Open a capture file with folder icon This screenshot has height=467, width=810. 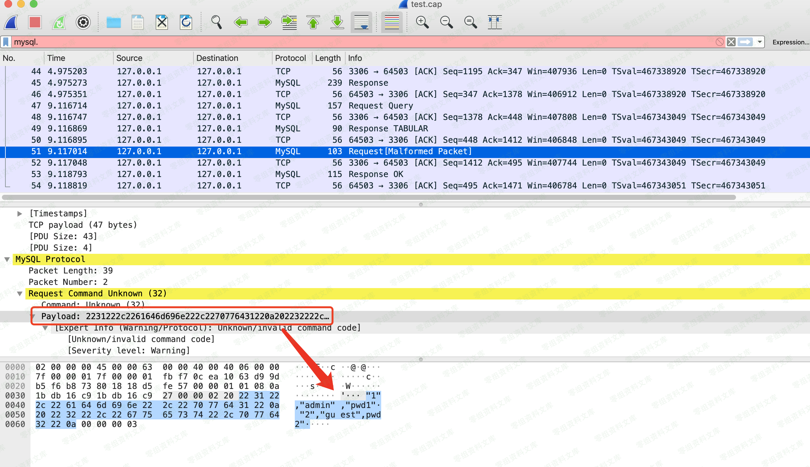(114, 22)
